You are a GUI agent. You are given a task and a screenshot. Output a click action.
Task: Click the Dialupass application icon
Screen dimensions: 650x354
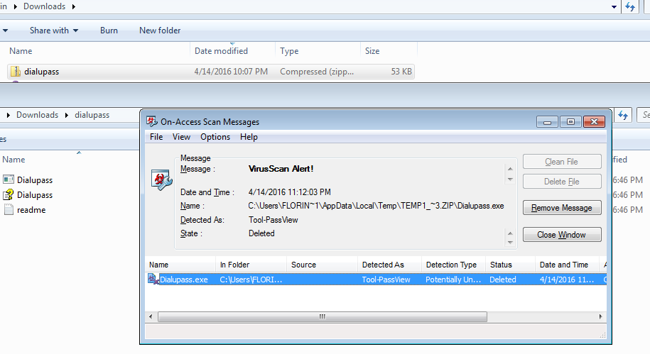[x=9, y=179]
